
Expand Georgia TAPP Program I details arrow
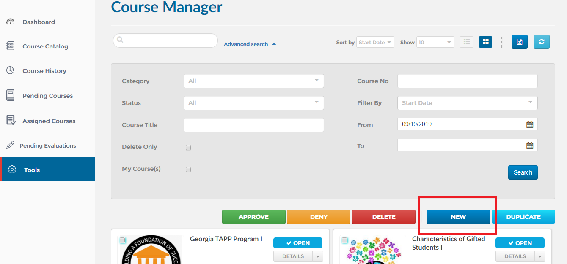[x=318, y=256]
